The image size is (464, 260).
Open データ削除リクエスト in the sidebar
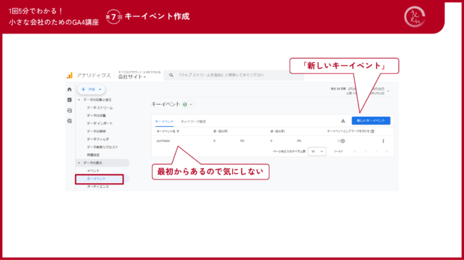click(102, 147)
